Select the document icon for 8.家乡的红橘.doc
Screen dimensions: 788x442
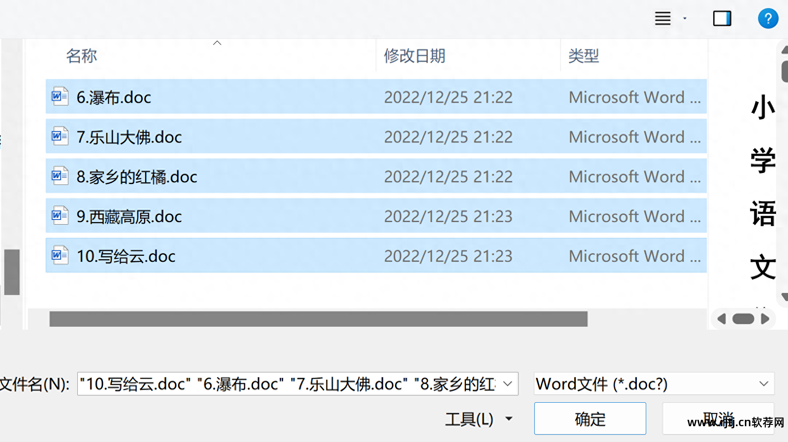pos(59,176)
